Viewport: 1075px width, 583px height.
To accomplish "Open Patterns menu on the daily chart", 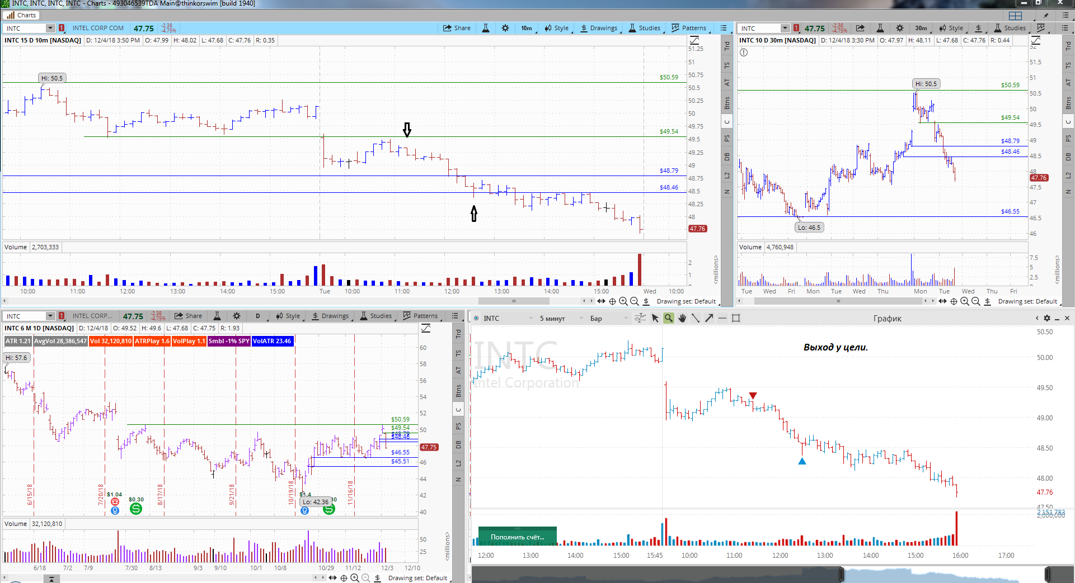I will tap(420, 316).
